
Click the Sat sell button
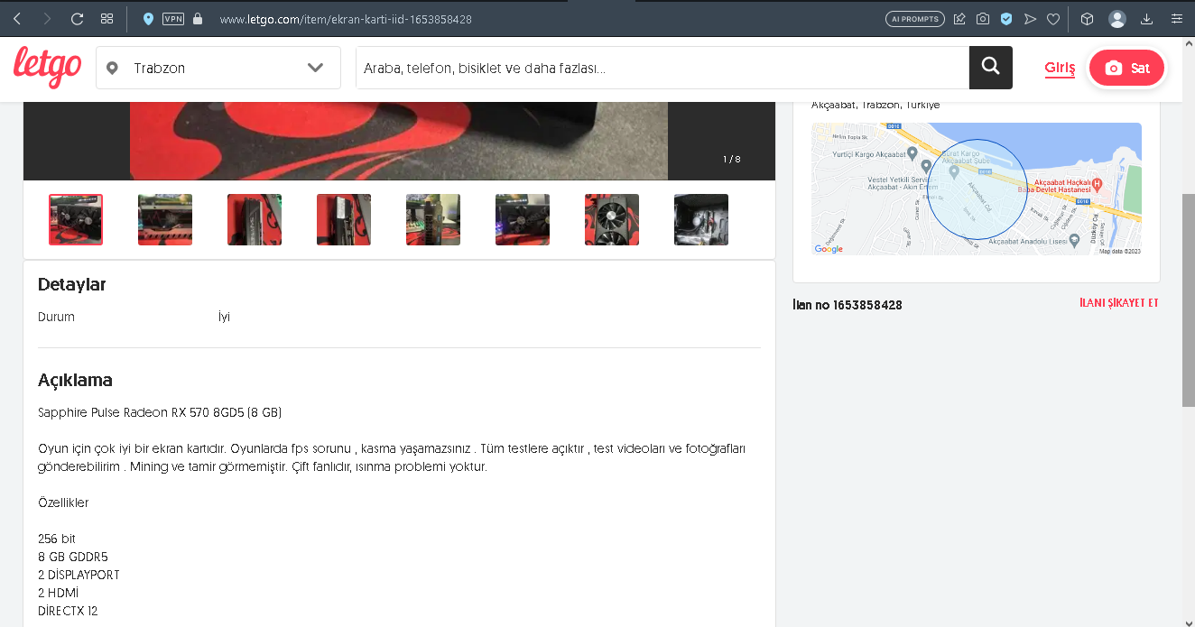[1126, 68]
